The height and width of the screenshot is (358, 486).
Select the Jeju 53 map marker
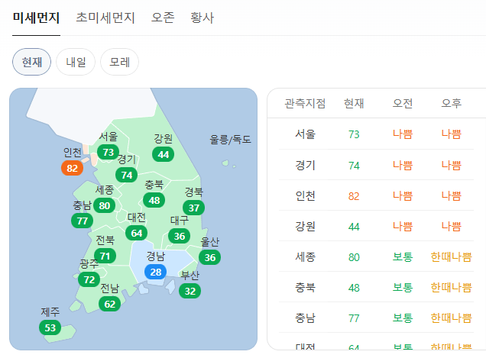(50, 328)
